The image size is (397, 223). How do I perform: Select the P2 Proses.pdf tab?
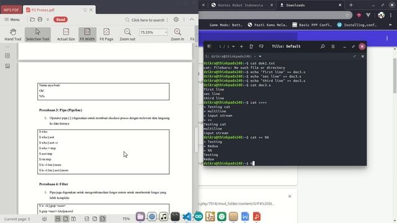pyautogui.click(x=43, y=10)
